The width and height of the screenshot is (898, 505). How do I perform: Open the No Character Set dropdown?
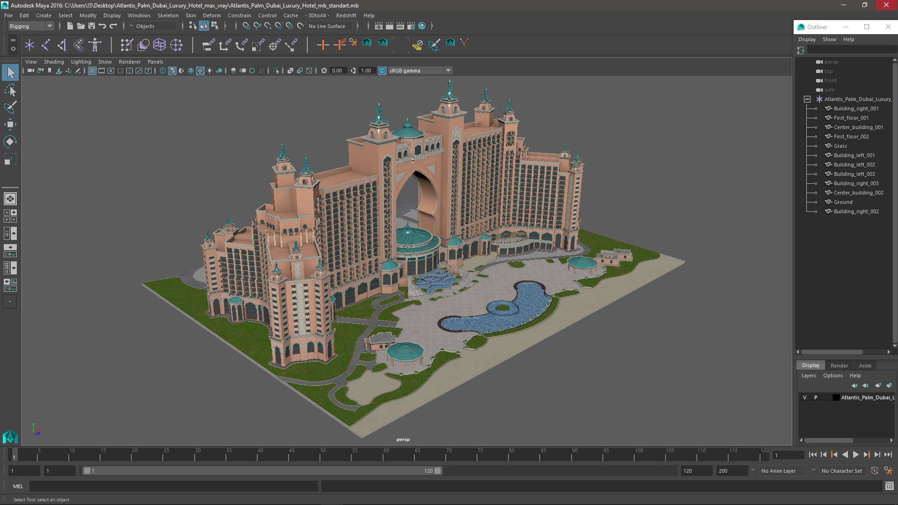click(x=843, y=471)
